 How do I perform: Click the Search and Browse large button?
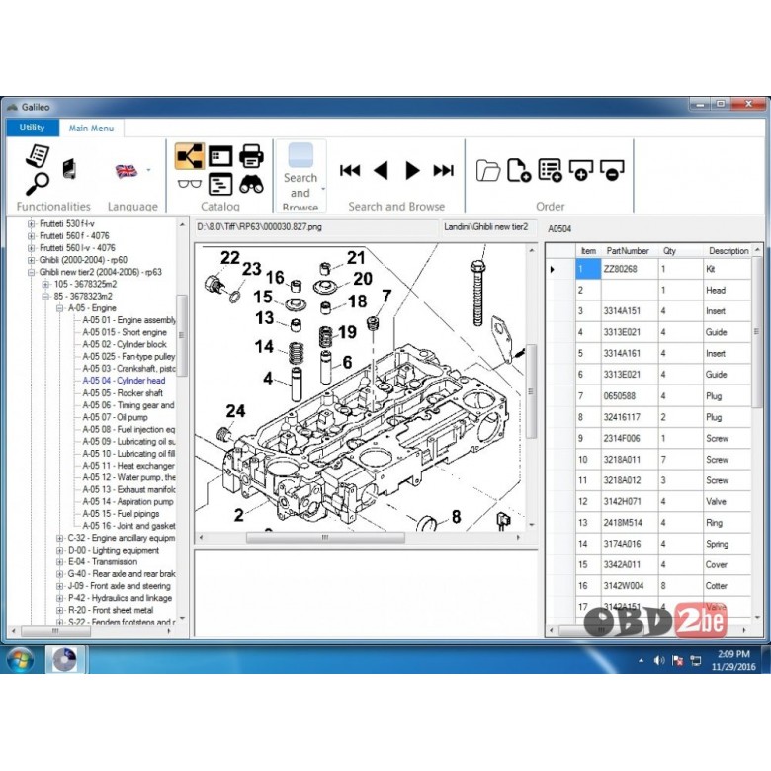click(x=300, y=175)
